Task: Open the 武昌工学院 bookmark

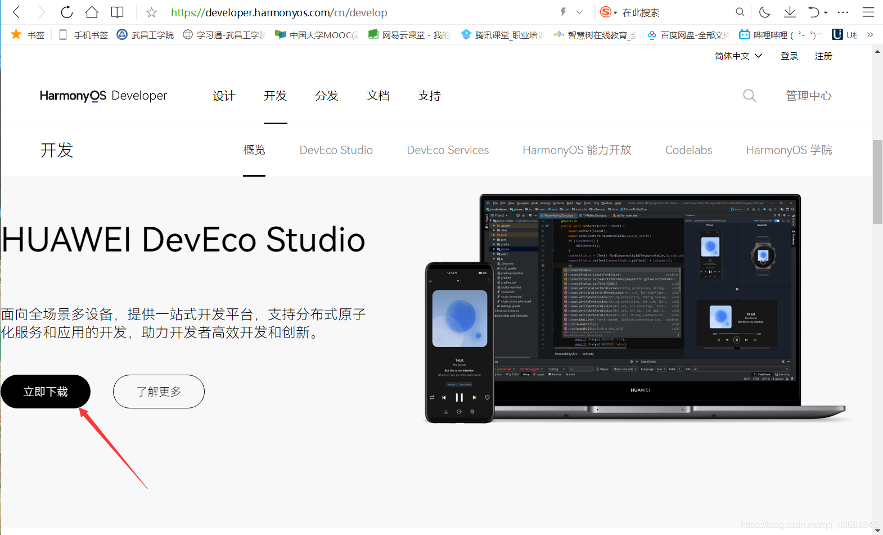Action: [x=145, y=35]
